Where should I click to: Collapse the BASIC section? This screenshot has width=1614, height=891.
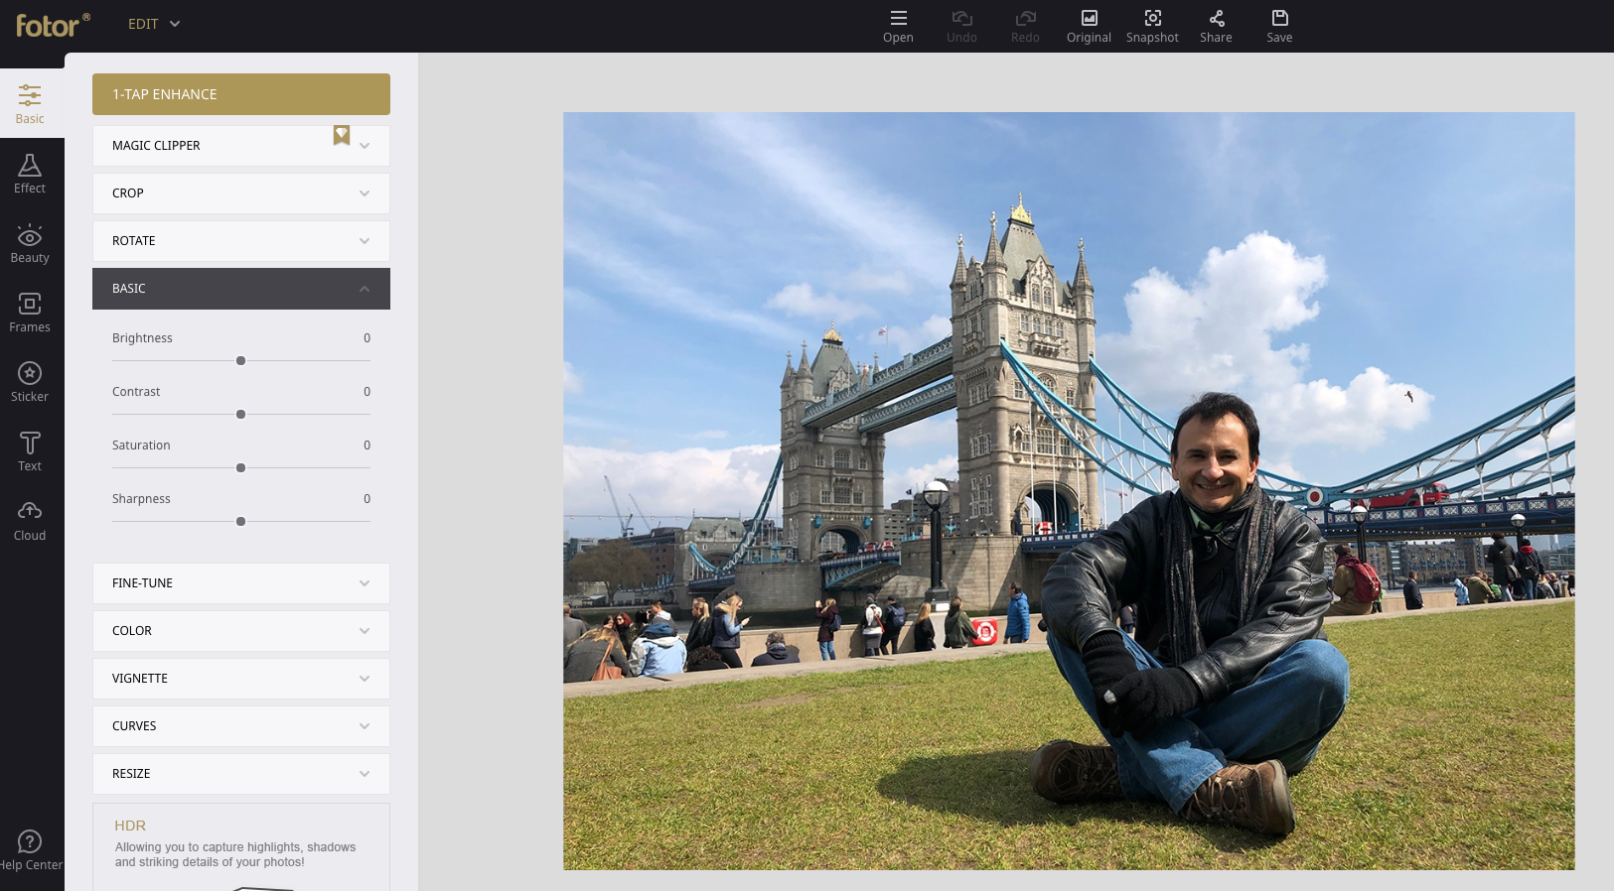(240, 289)
